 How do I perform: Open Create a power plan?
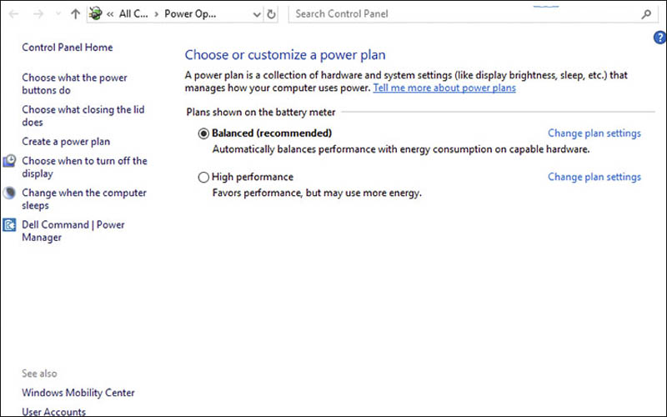pyautogui.click(x=66, y=142)
